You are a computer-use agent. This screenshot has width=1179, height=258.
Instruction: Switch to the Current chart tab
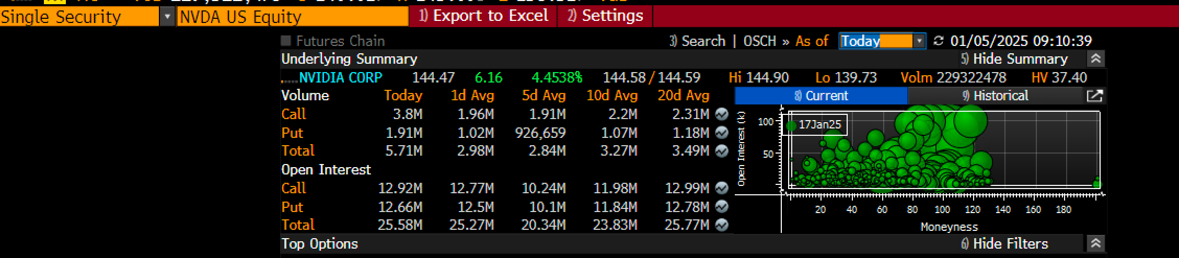pos(821,96)
